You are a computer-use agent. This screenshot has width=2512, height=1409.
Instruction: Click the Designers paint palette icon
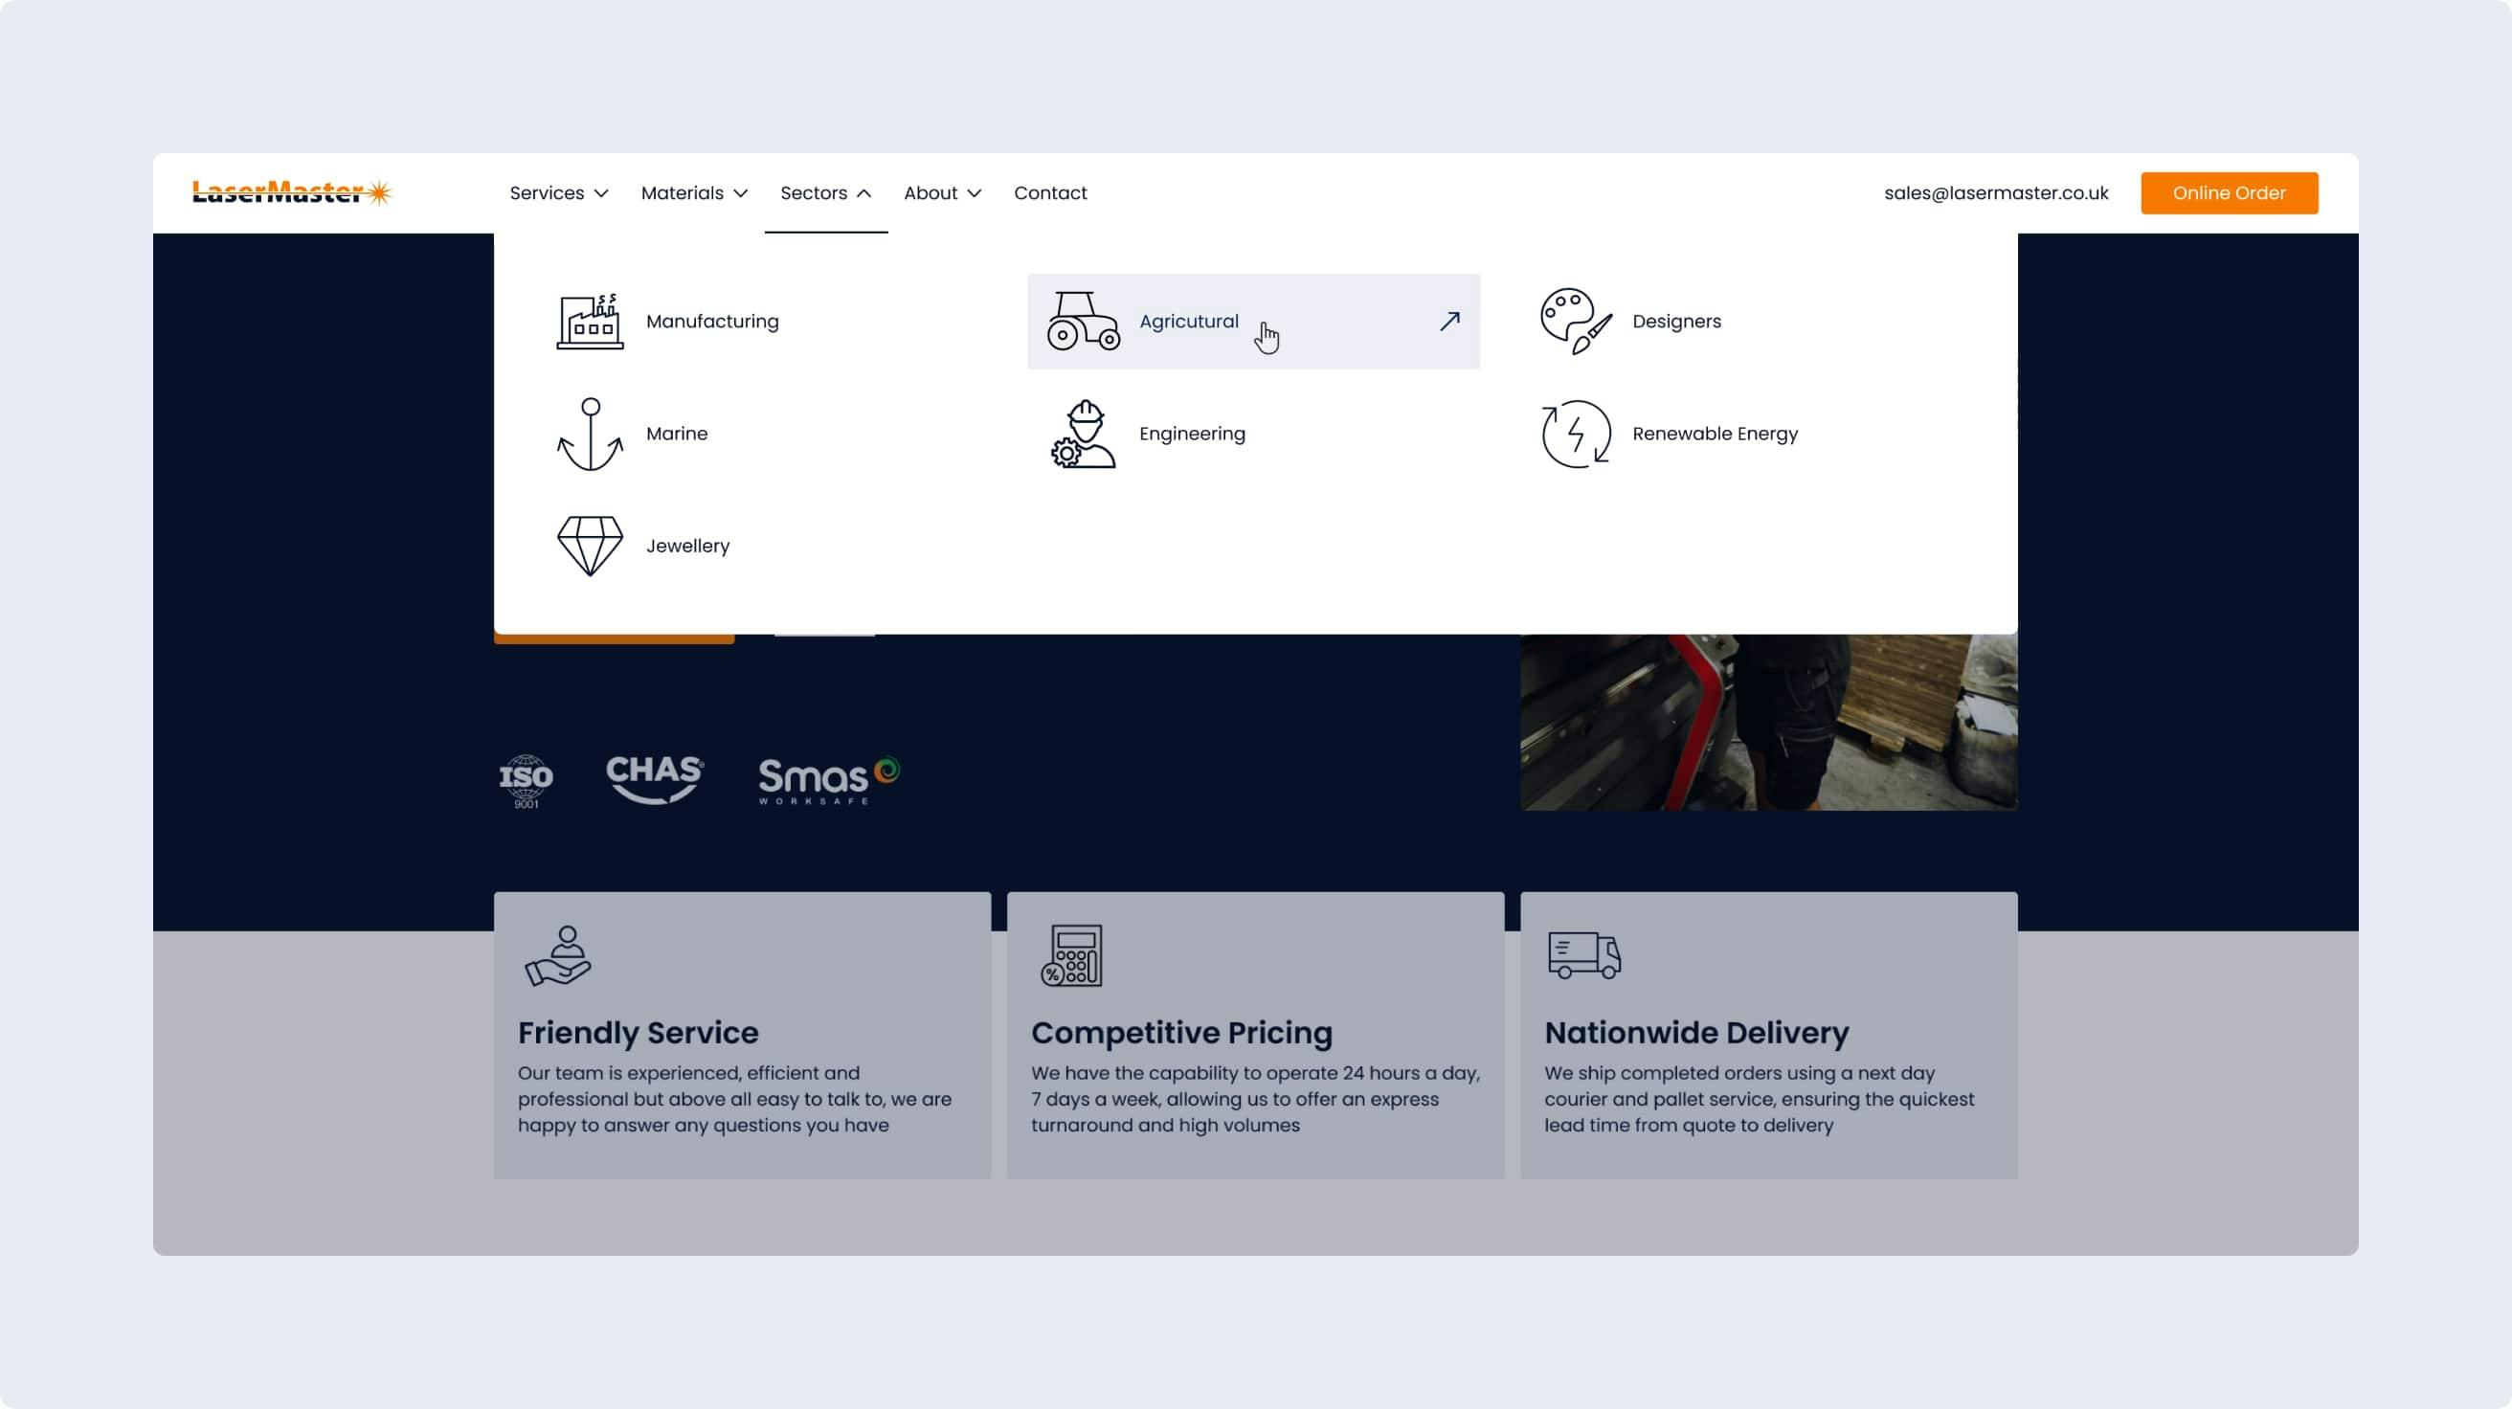coord(1575,321)
